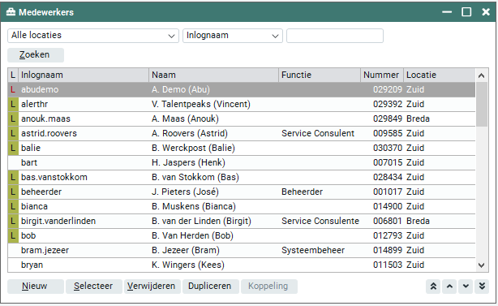This screenshot has width=498, height=306.
Task: Jump to last record with double-down arrow
Action: (x=482, y=287)
